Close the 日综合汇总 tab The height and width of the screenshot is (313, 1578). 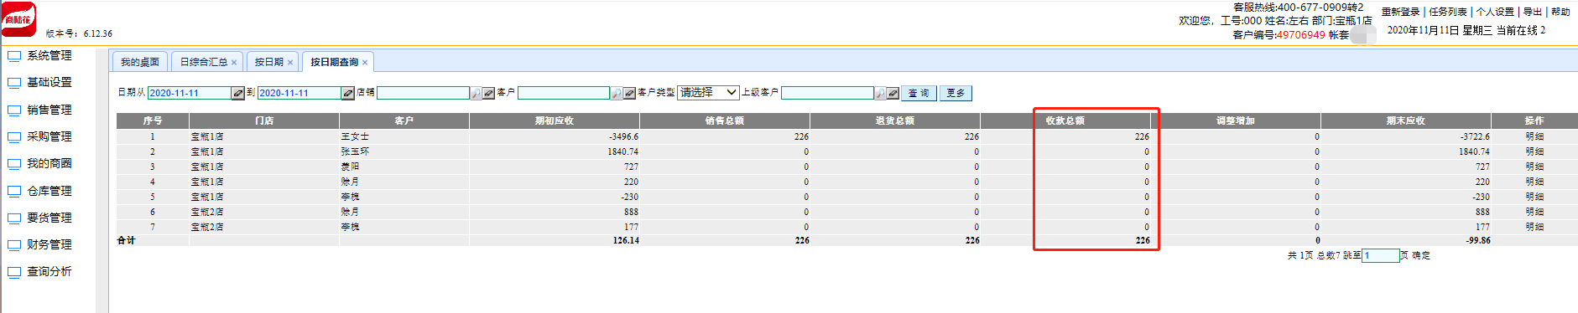[234, 63]
